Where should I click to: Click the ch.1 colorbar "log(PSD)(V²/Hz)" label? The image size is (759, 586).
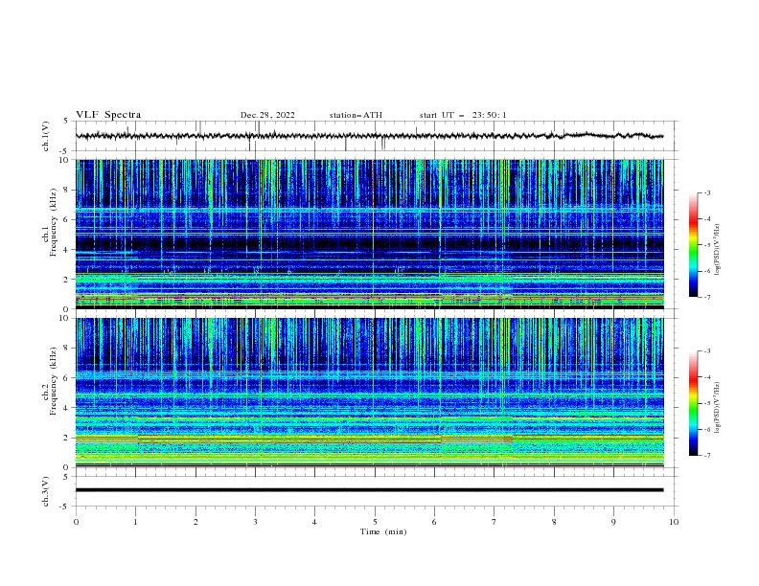pos(718,250)
